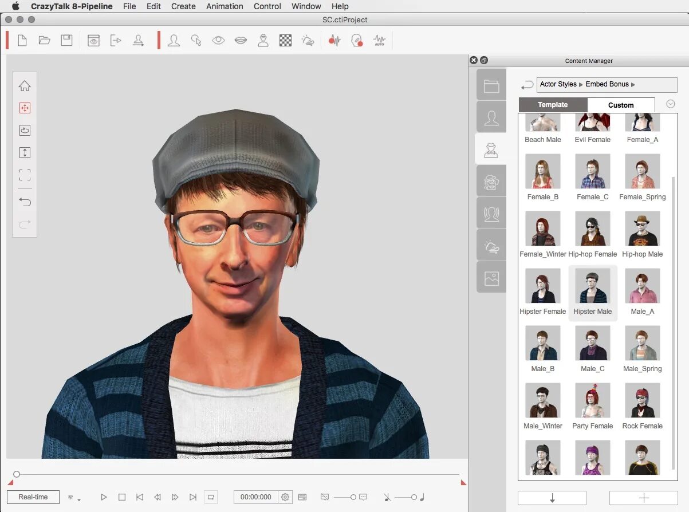The height and width of the screenshot is (512, 689).
Task: Open the preview window icon in the toolbar
Action: (93, 41)
